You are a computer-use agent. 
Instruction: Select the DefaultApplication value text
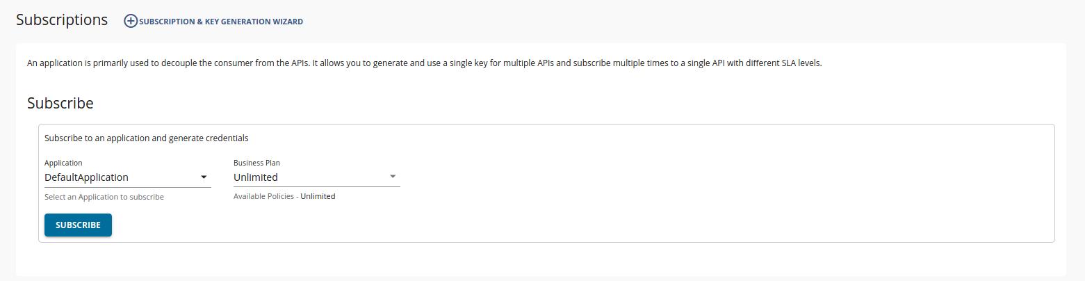(x=86, y=177)
